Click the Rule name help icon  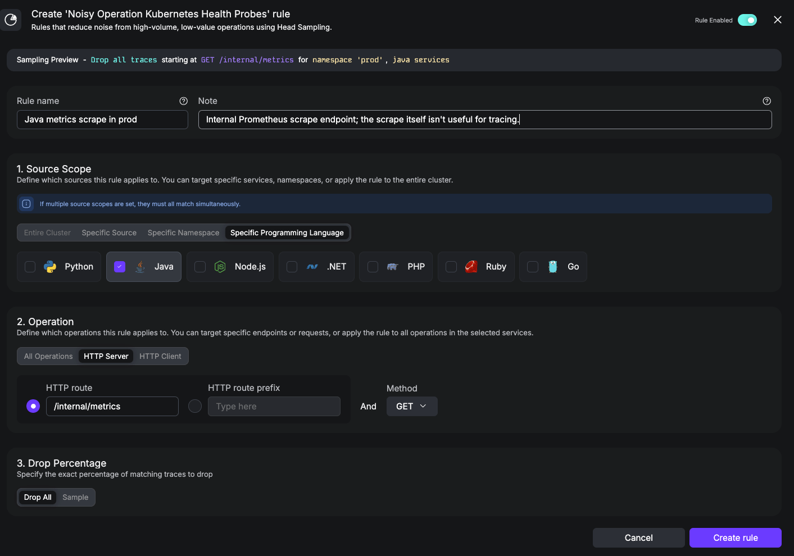coord(183,101)
